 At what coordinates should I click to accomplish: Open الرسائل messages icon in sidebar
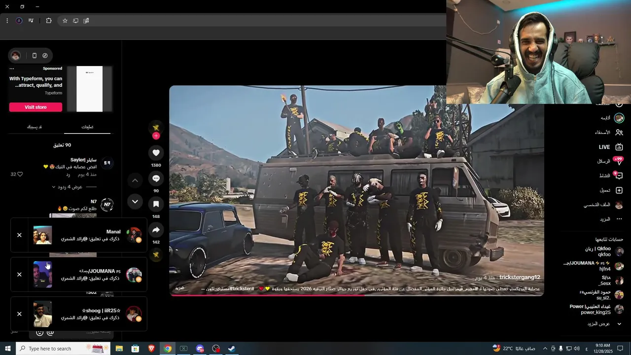[x=619, y=161]
